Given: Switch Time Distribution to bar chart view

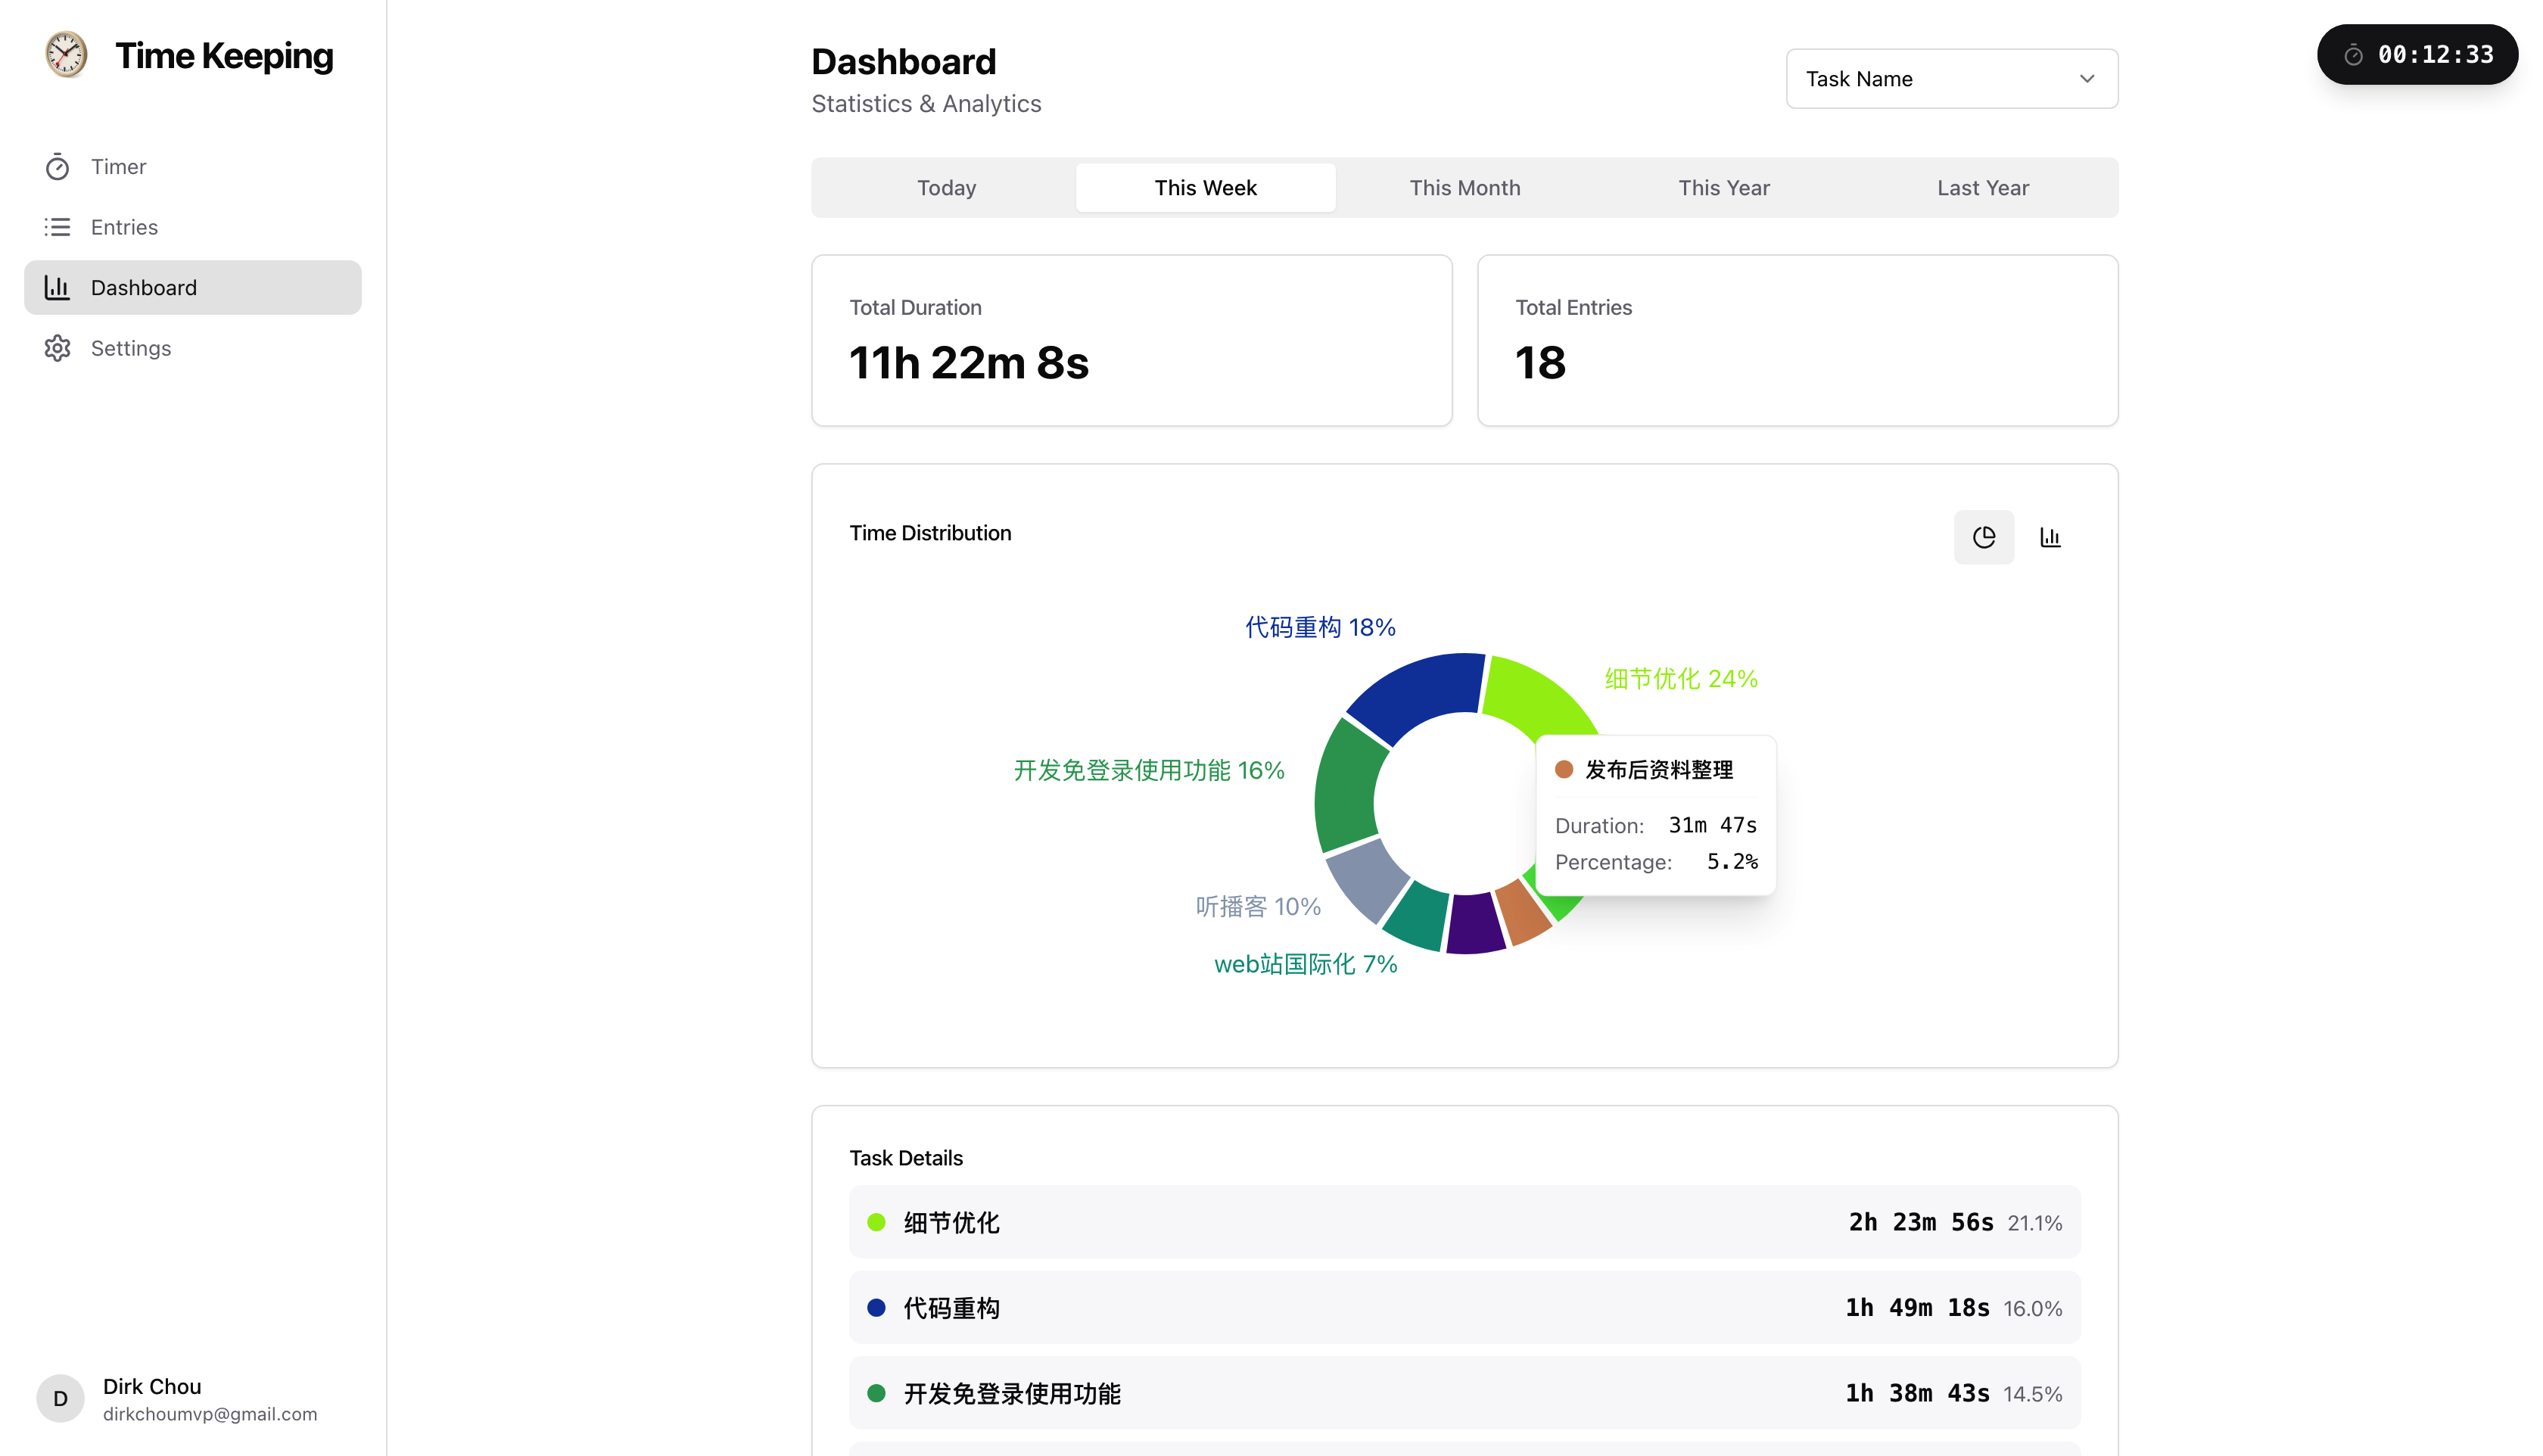Looking at the screenshot, I should coord(2051,537).
